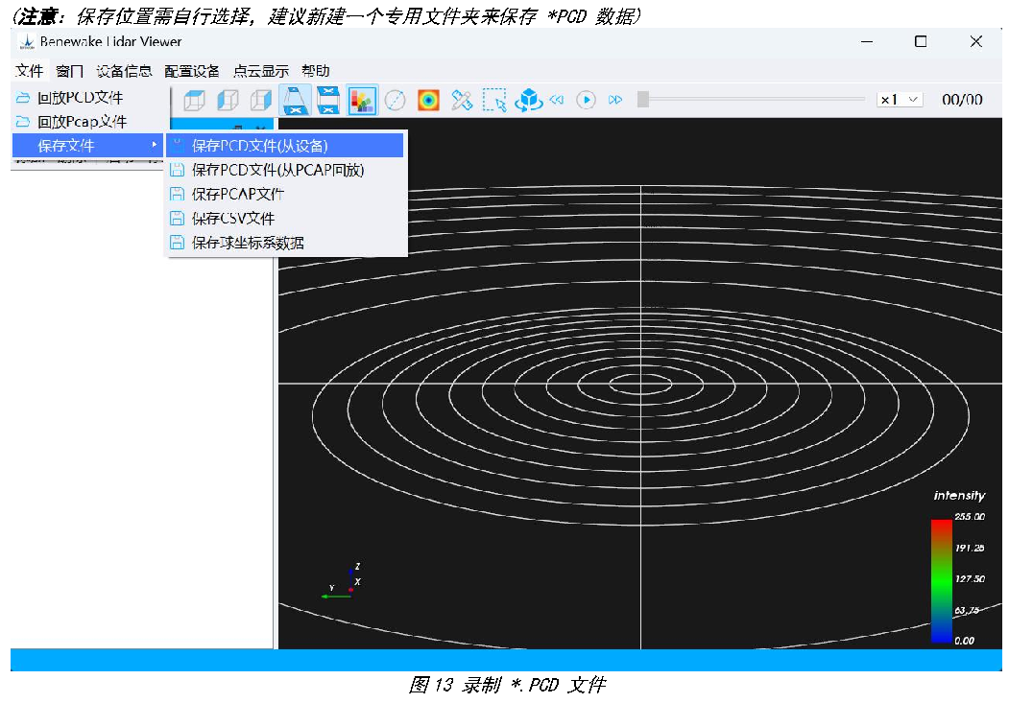The image size is (1009, 703).
Task: Open the 文件 menu
Action: click(x=29, y=71)
